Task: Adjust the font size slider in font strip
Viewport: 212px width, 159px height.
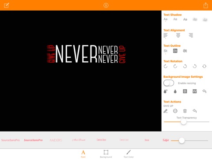Action: (182, 140)
